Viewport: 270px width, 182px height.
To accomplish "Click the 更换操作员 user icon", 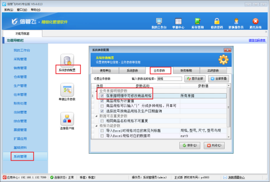I will [236, 21].
